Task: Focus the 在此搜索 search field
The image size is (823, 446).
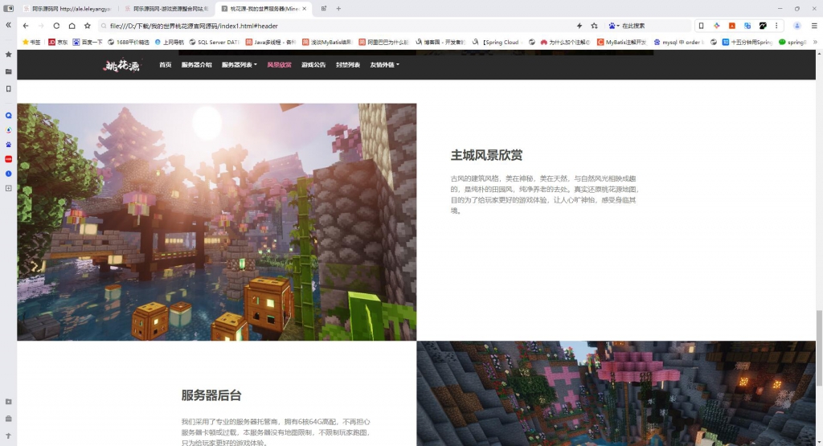Action: tap(656, 26)
